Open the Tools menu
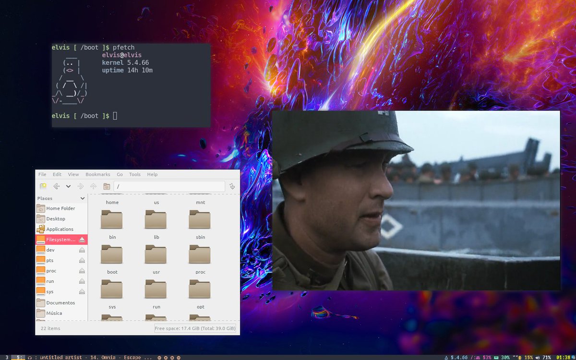 pos(135,174)
